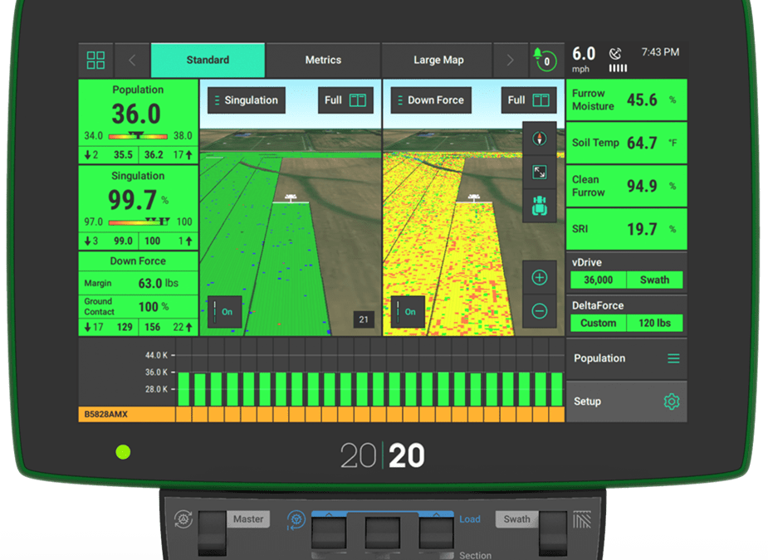Viewport: 768px width, 560px height.
Task: Open the home grid menu icon
Action: pos(95,61)
